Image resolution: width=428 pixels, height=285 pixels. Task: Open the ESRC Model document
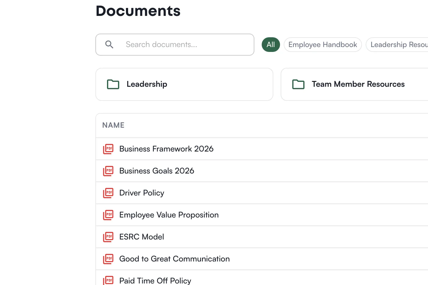pyautogui.click(x=142, y=237)
